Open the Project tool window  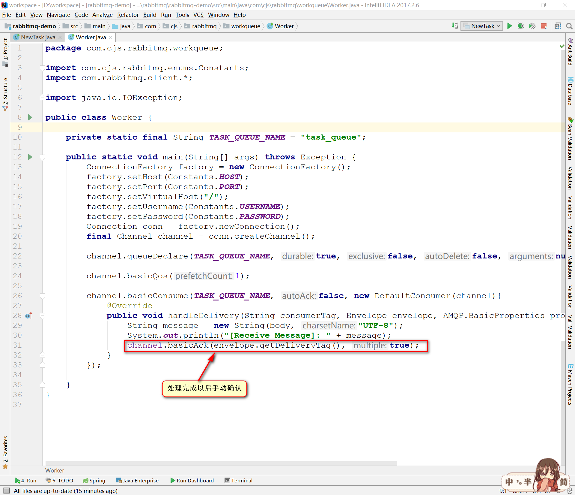pos(5,52)
